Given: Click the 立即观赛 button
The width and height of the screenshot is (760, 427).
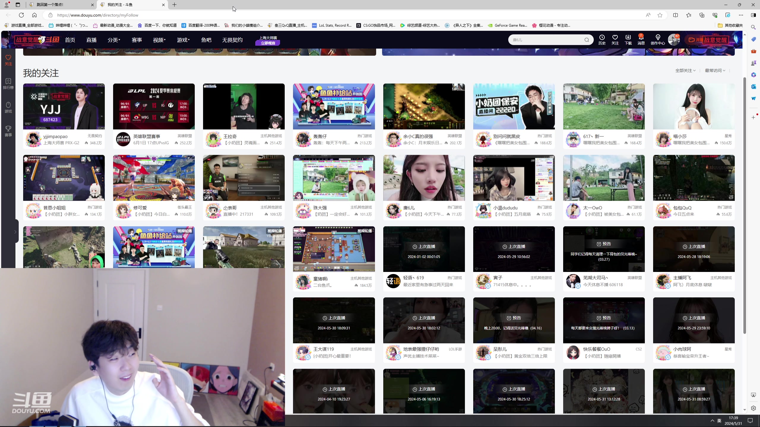Looking at the screenshot, I should 268,43.
